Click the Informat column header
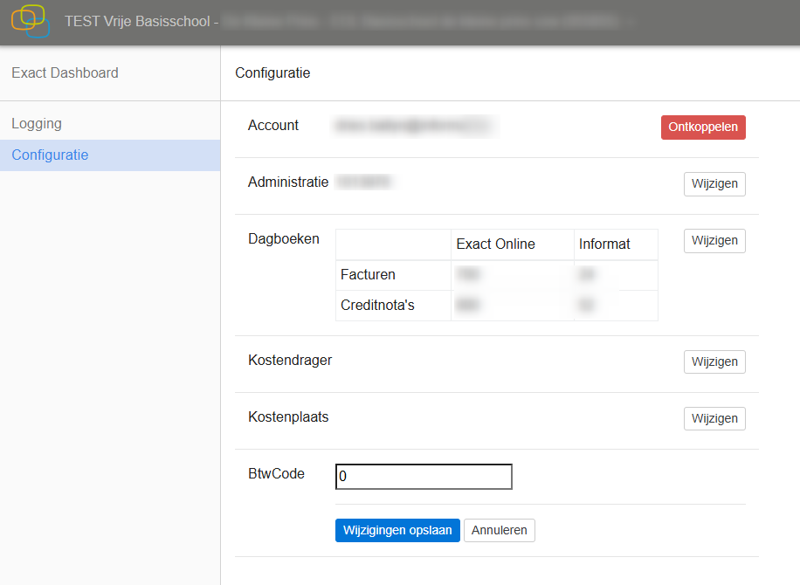This screenshot has width=800, height=585. (604, 244)
